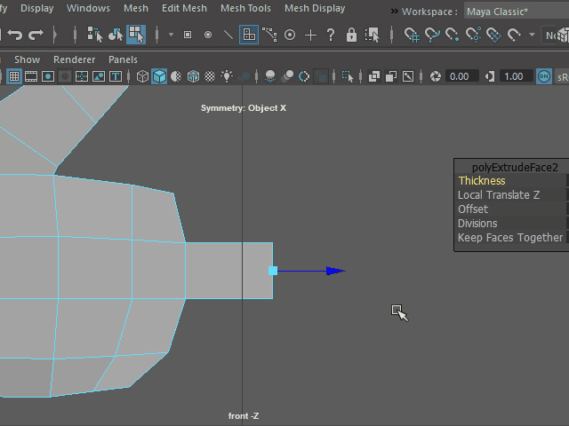Open the Mesh Tools menu
This screenshot has width=569, height=426.
245,9
